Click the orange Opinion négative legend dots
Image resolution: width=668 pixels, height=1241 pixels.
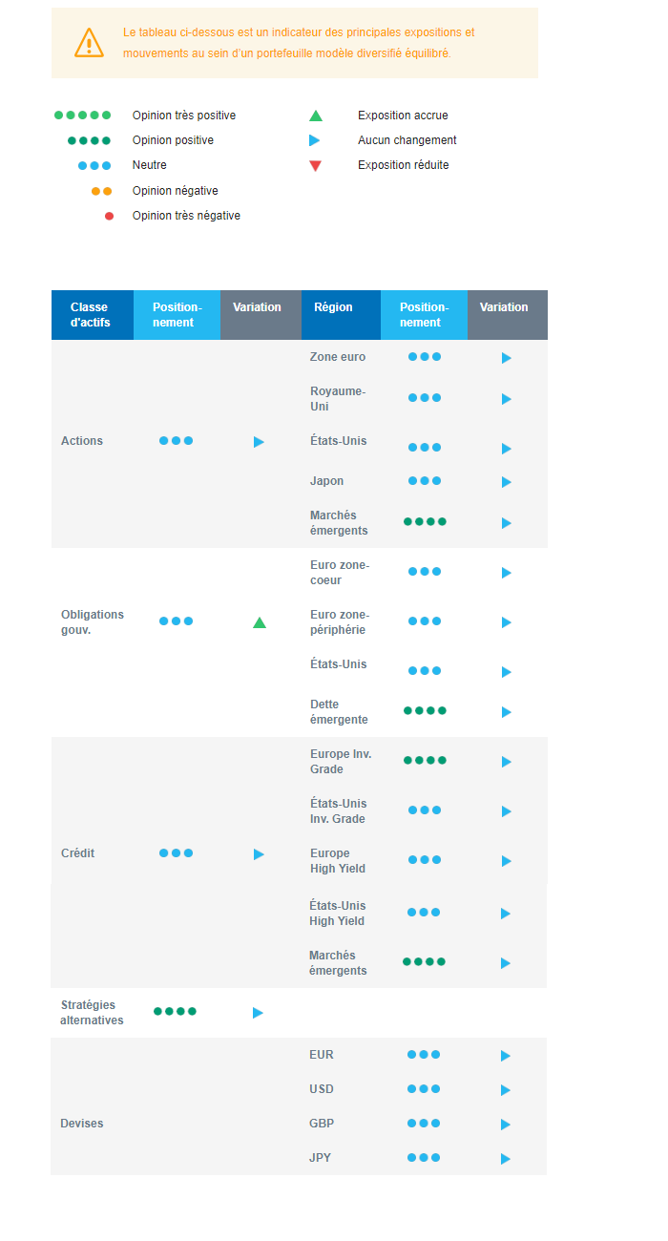101,191
